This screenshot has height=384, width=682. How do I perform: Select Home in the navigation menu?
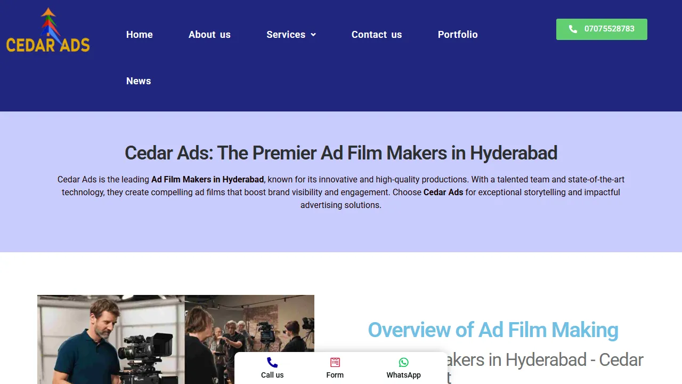coord(139,34)
